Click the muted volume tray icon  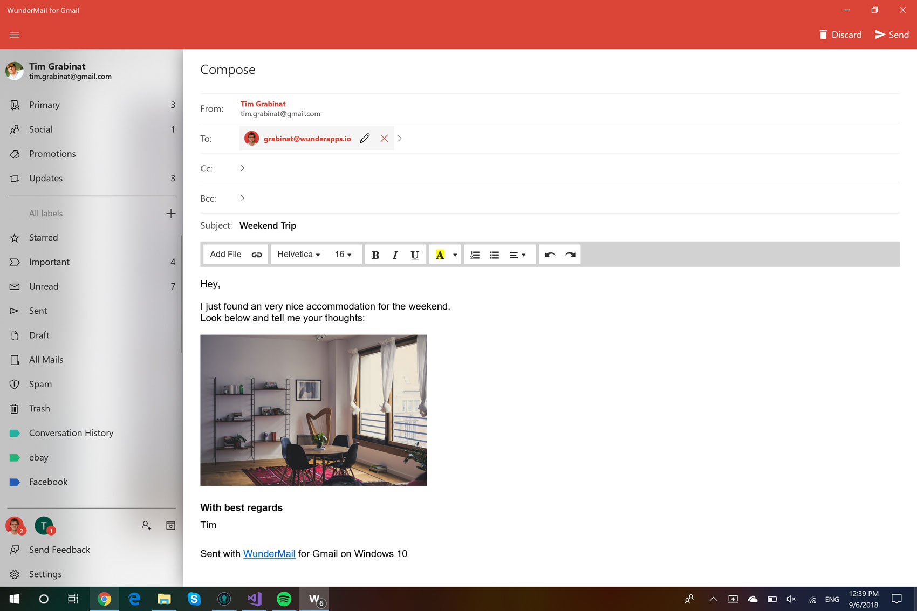tap(791, 599)
